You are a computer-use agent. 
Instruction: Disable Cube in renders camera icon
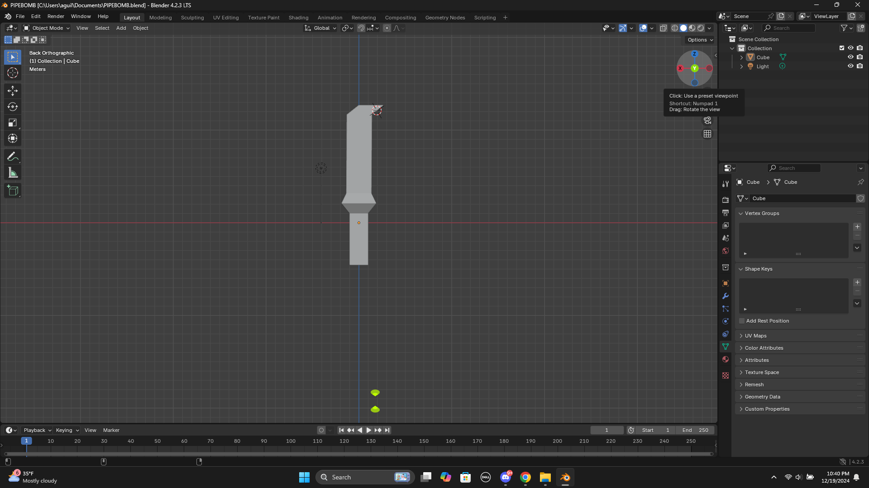point(859,57)
